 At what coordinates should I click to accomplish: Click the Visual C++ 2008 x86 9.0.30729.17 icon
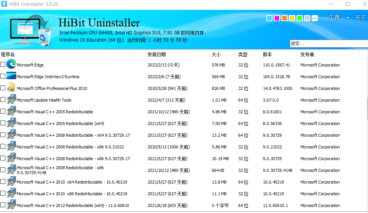pyautogui.click(x=11, y=158)
